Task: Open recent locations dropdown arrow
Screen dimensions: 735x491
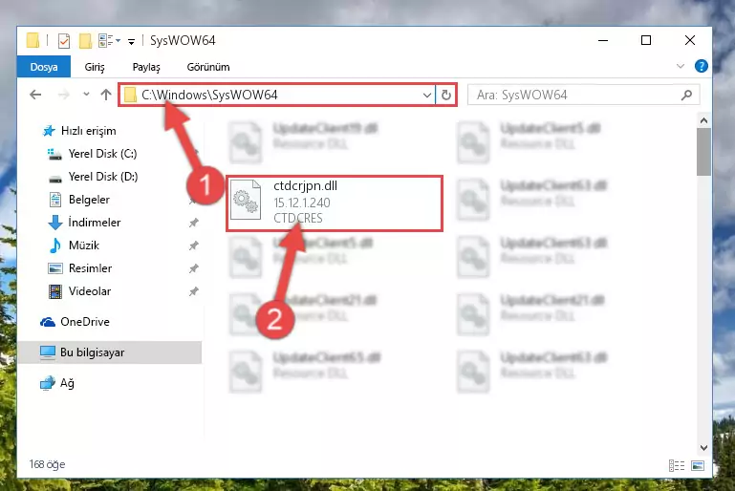Action: pyautogui.click(x=86, y=95)
